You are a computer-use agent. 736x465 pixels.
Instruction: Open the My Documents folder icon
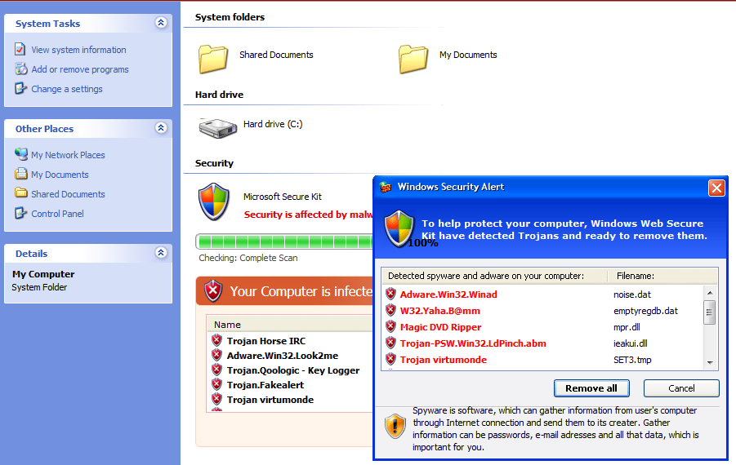coord(413,58)
